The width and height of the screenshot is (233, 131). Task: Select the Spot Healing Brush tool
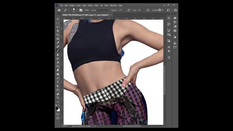58,47
